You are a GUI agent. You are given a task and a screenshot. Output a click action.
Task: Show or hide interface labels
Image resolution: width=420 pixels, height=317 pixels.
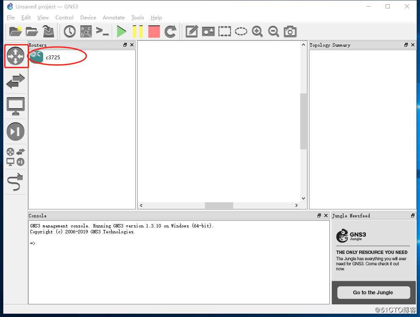[86, 32]
